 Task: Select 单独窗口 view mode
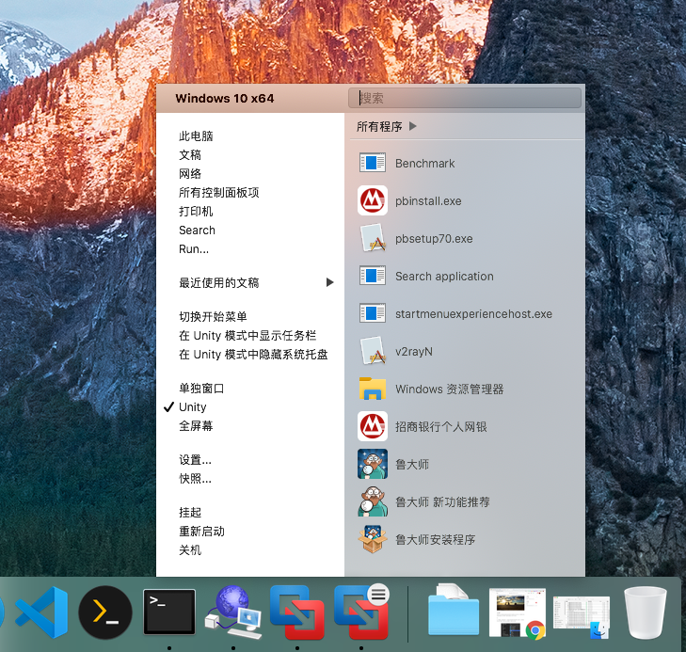(201, 389)
